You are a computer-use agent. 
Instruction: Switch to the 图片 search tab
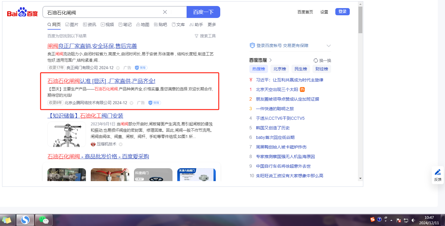[72, 25]
